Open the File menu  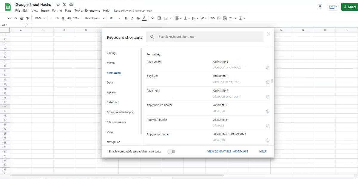coord(18,10)
